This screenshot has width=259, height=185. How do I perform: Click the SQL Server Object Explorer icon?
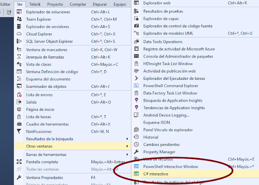(x=19, y=41)
